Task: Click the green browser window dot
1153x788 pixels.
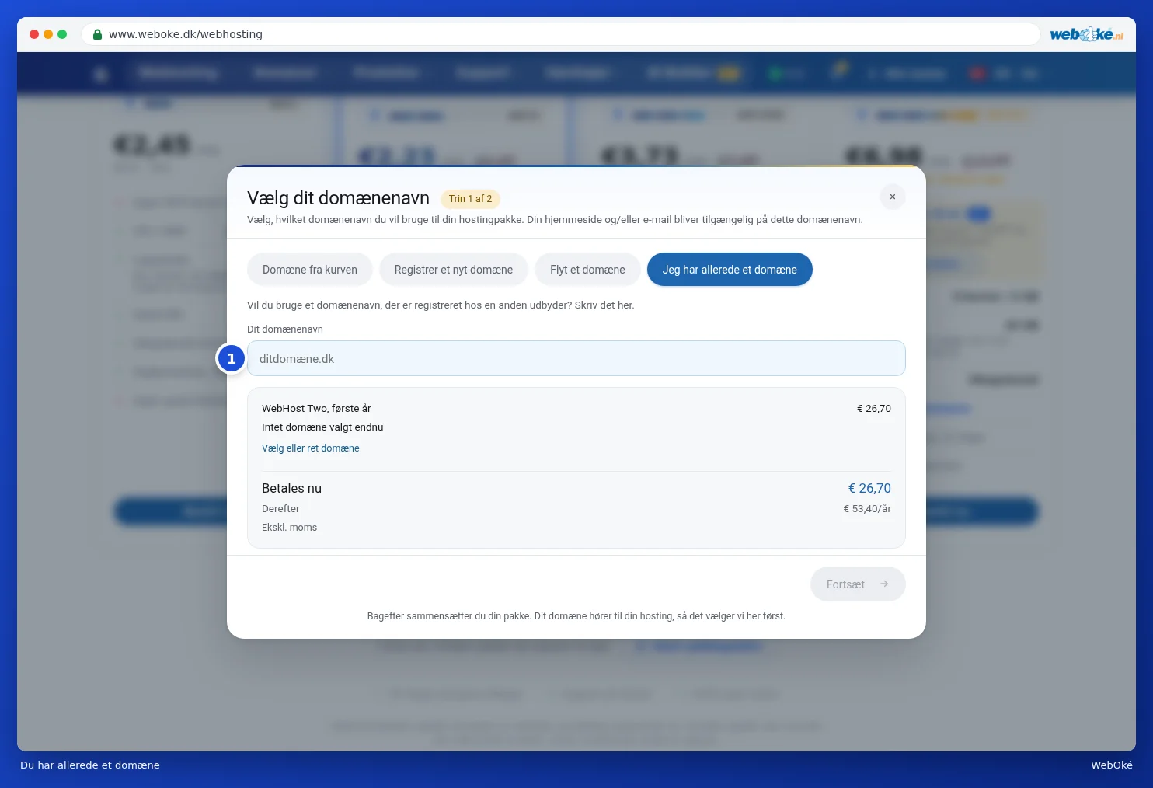Action: tap(62, 34)
